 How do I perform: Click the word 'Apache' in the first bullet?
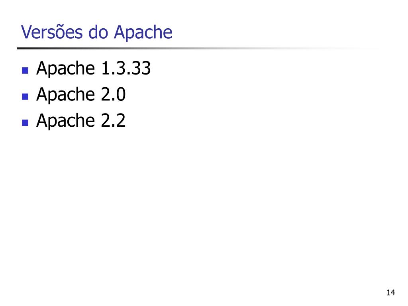[x=66, y=69]
